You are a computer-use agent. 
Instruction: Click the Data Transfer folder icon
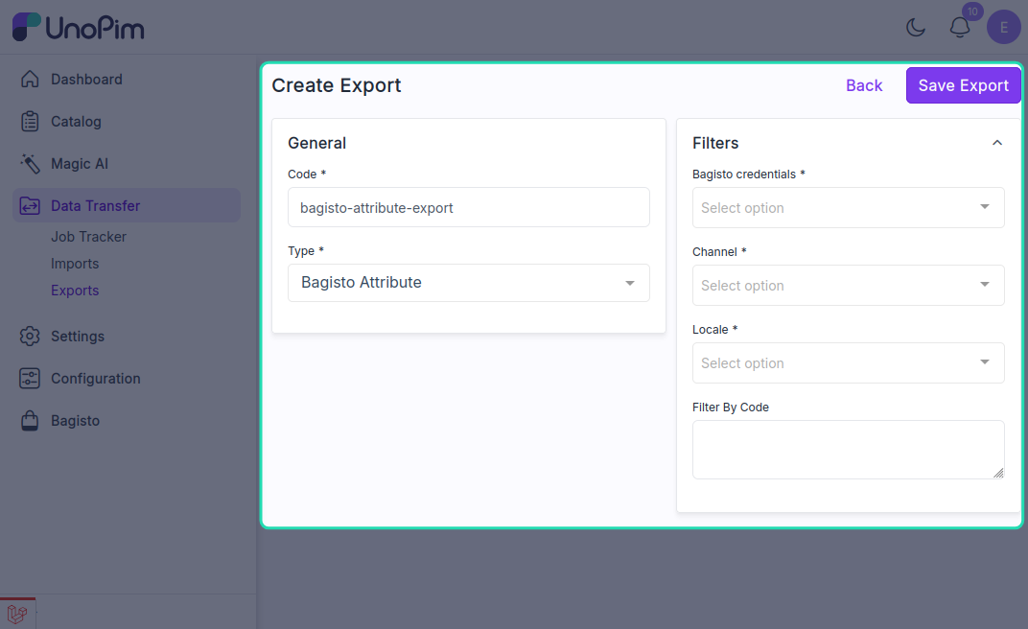click(30, 206)
